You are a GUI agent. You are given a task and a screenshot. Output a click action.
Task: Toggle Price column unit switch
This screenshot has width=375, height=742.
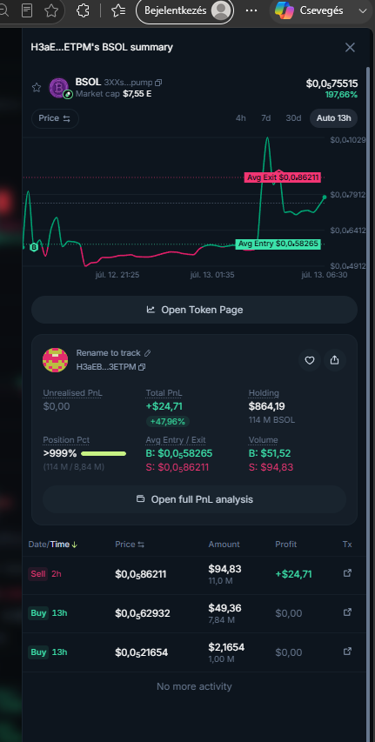(x=141, y=545)
